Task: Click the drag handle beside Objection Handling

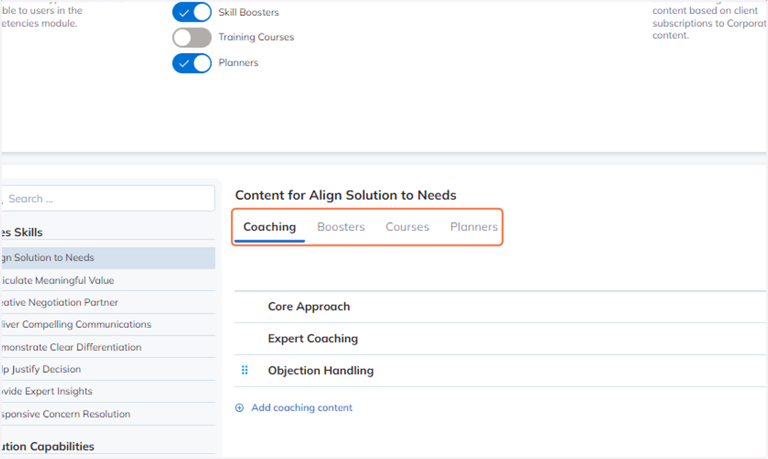Action: coord(244,370)
